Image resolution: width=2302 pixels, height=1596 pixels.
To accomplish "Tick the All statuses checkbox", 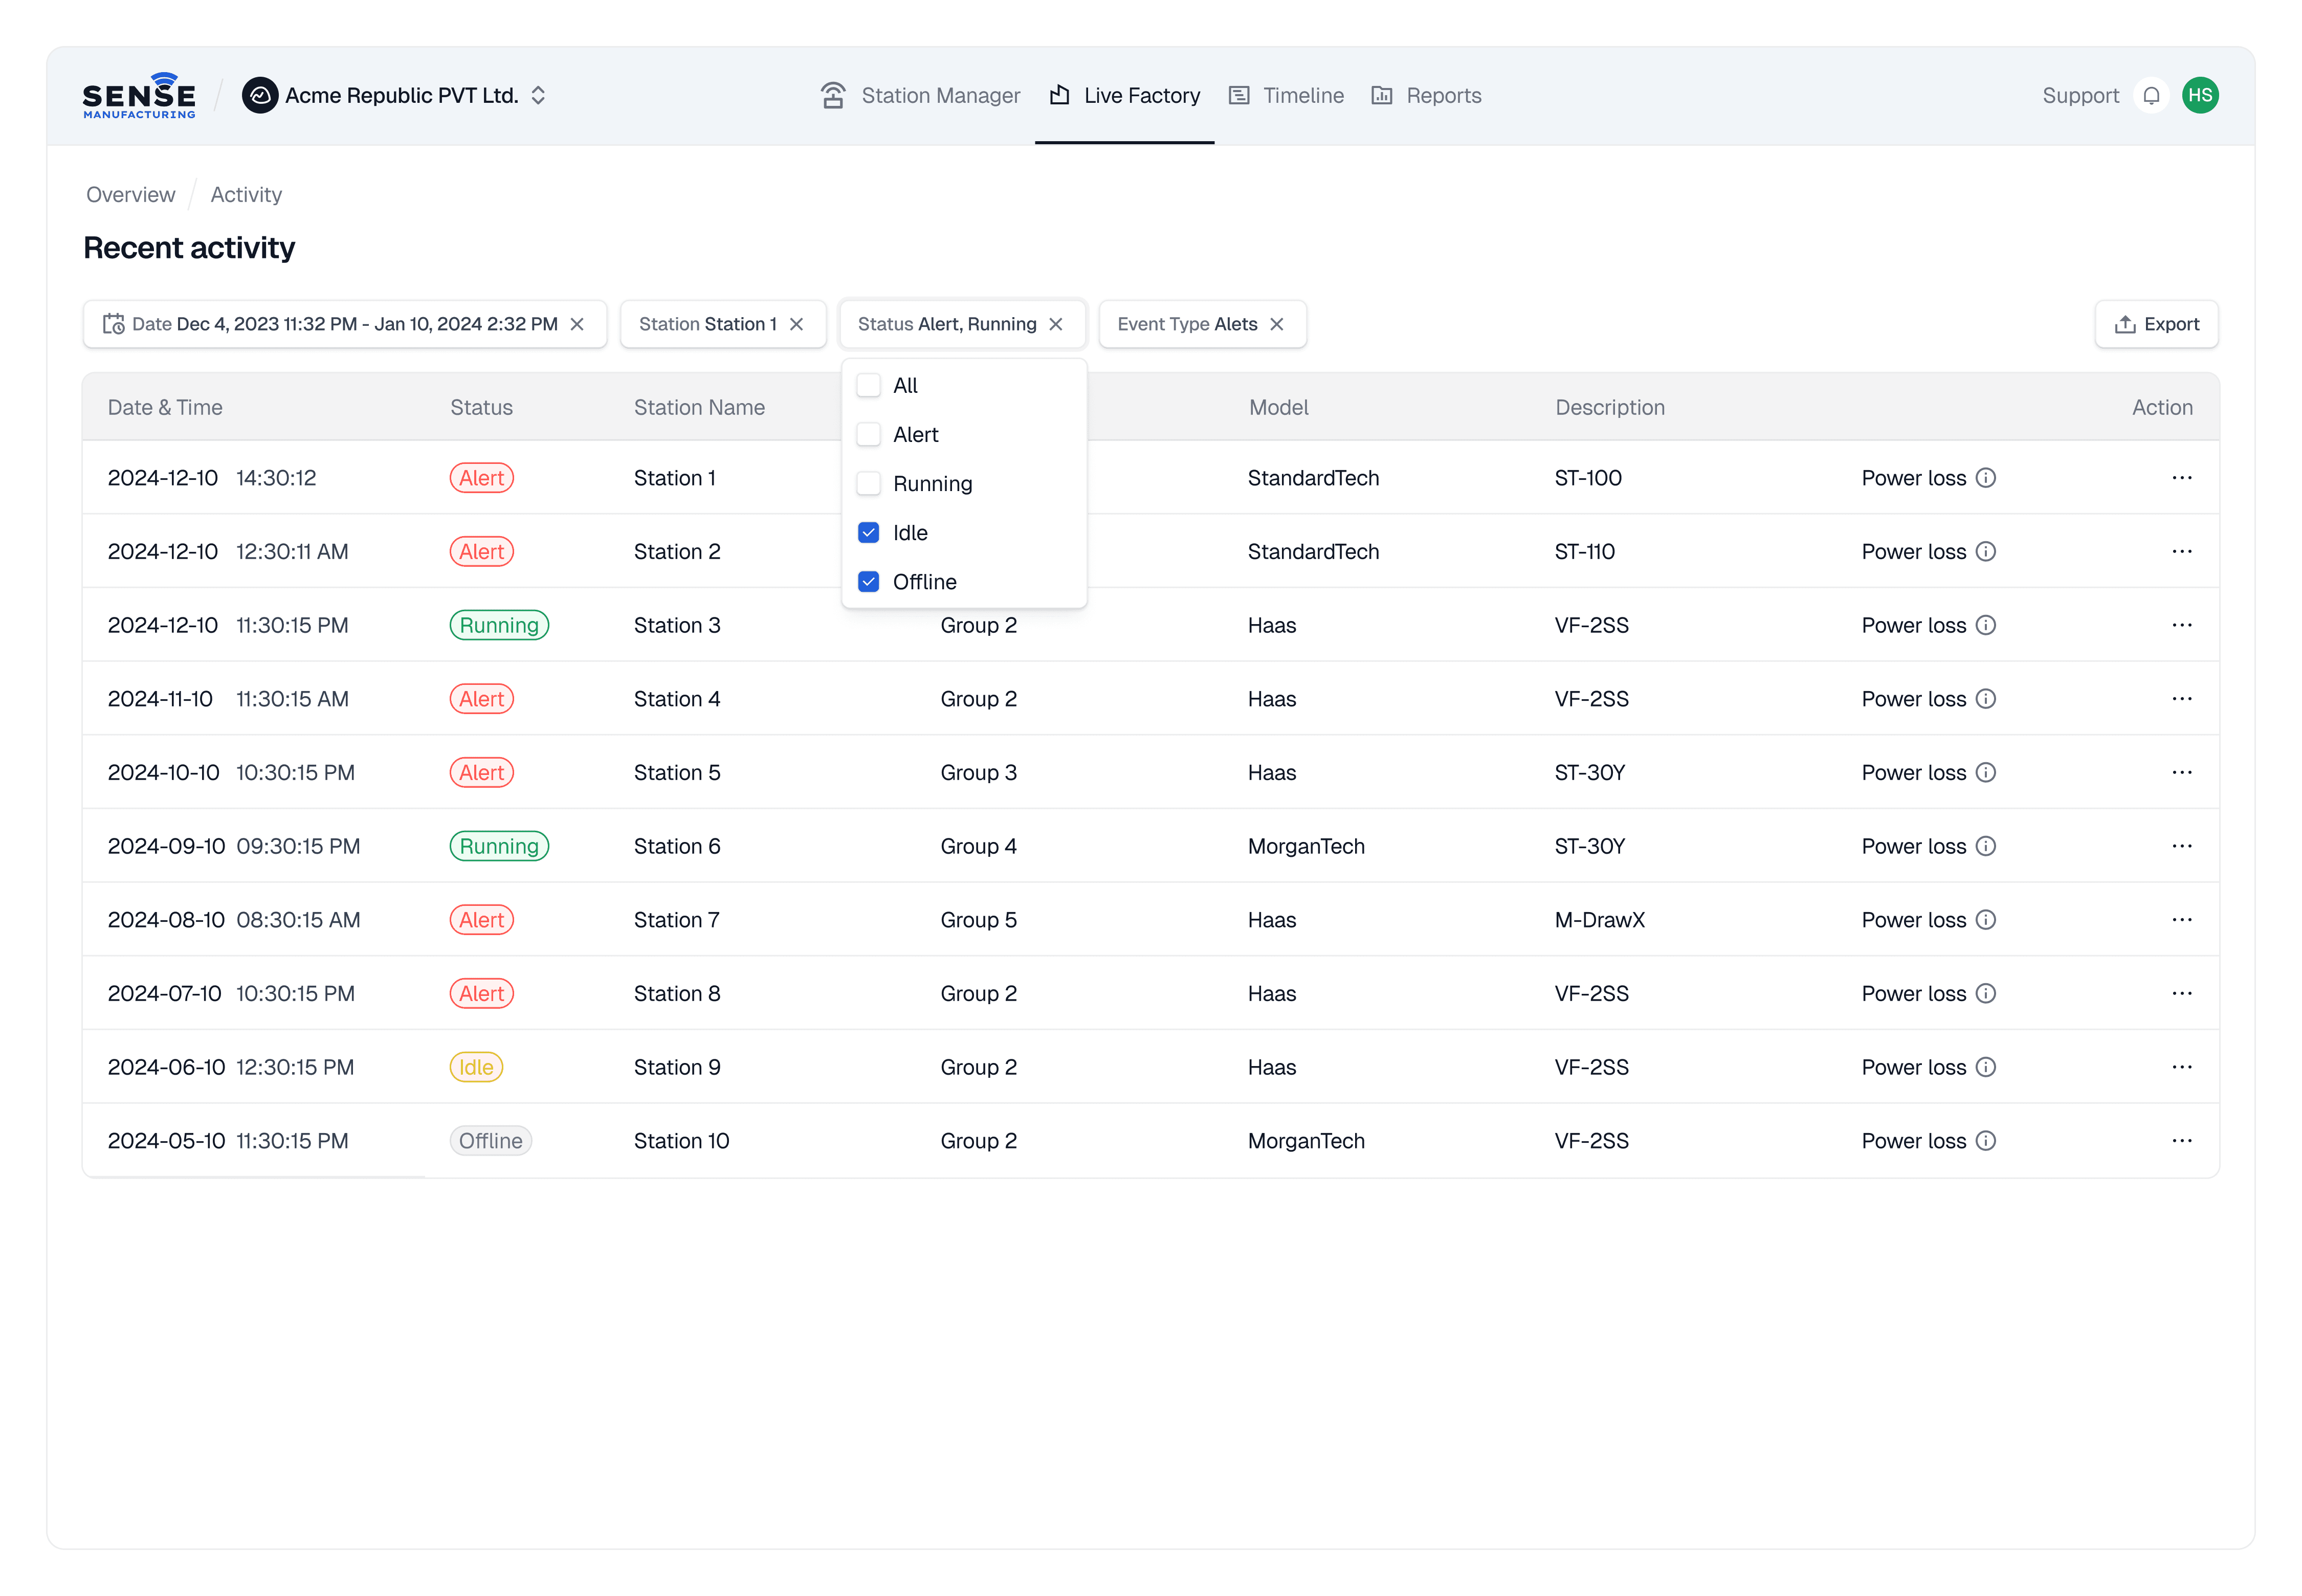I will pos(869,385).
